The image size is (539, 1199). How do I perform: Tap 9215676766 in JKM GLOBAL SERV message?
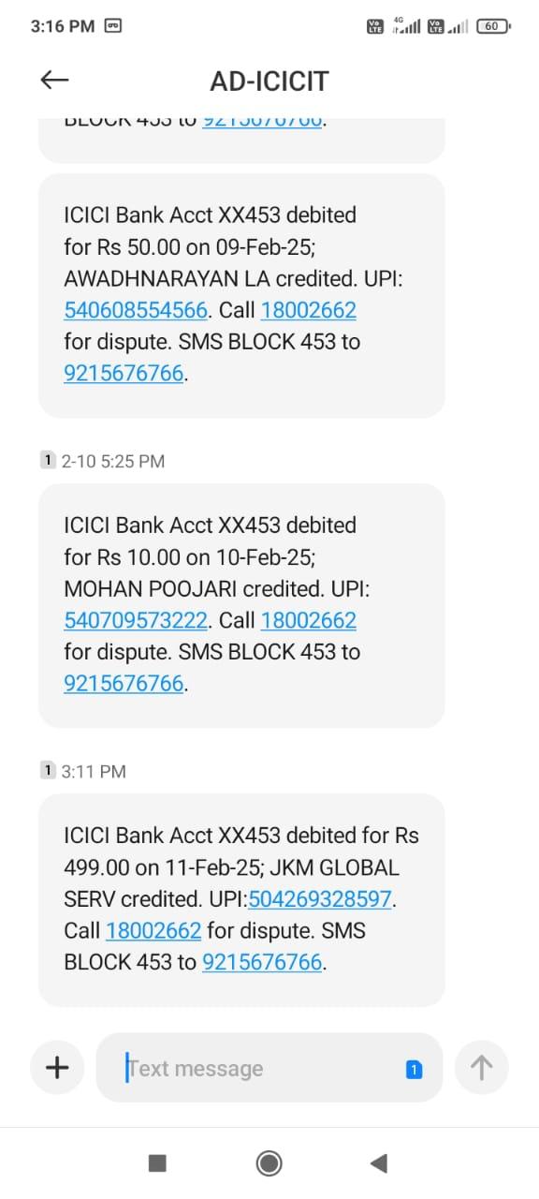[262, 963]
